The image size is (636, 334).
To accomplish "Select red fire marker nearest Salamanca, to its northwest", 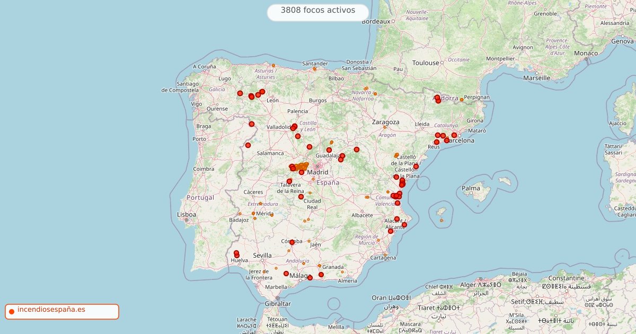I will [x=248, y=145].
